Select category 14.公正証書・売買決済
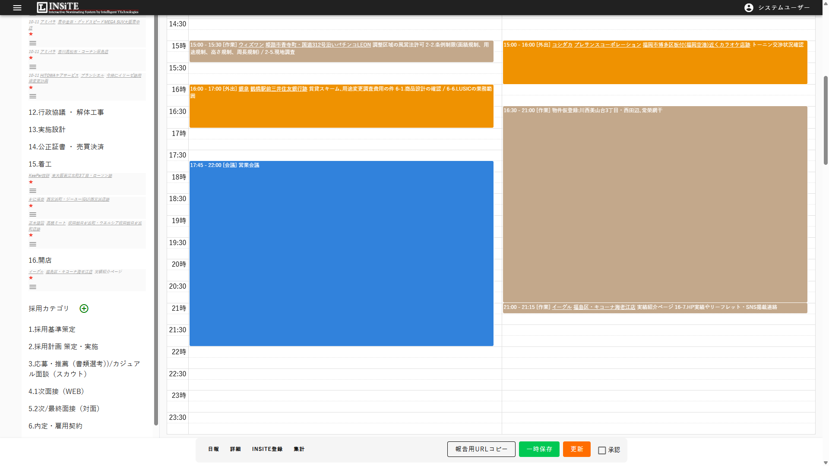Image resolution: width=829 pixels, height=466 pixels. point(66,147)
